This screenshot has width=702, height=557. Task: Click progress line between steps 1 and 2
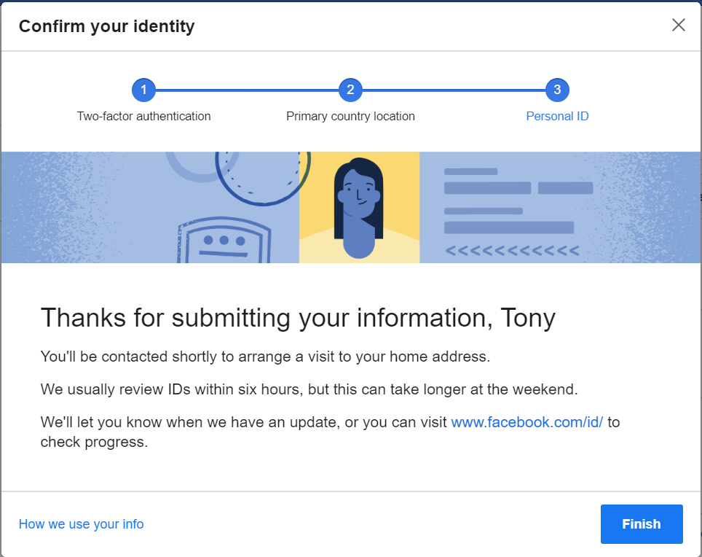tap(247, 90)
